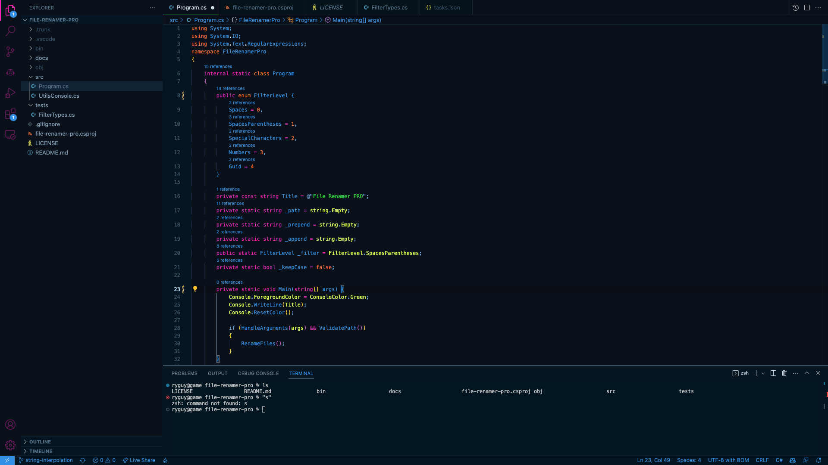Open Run and Debug view

[x=10, y=93]
